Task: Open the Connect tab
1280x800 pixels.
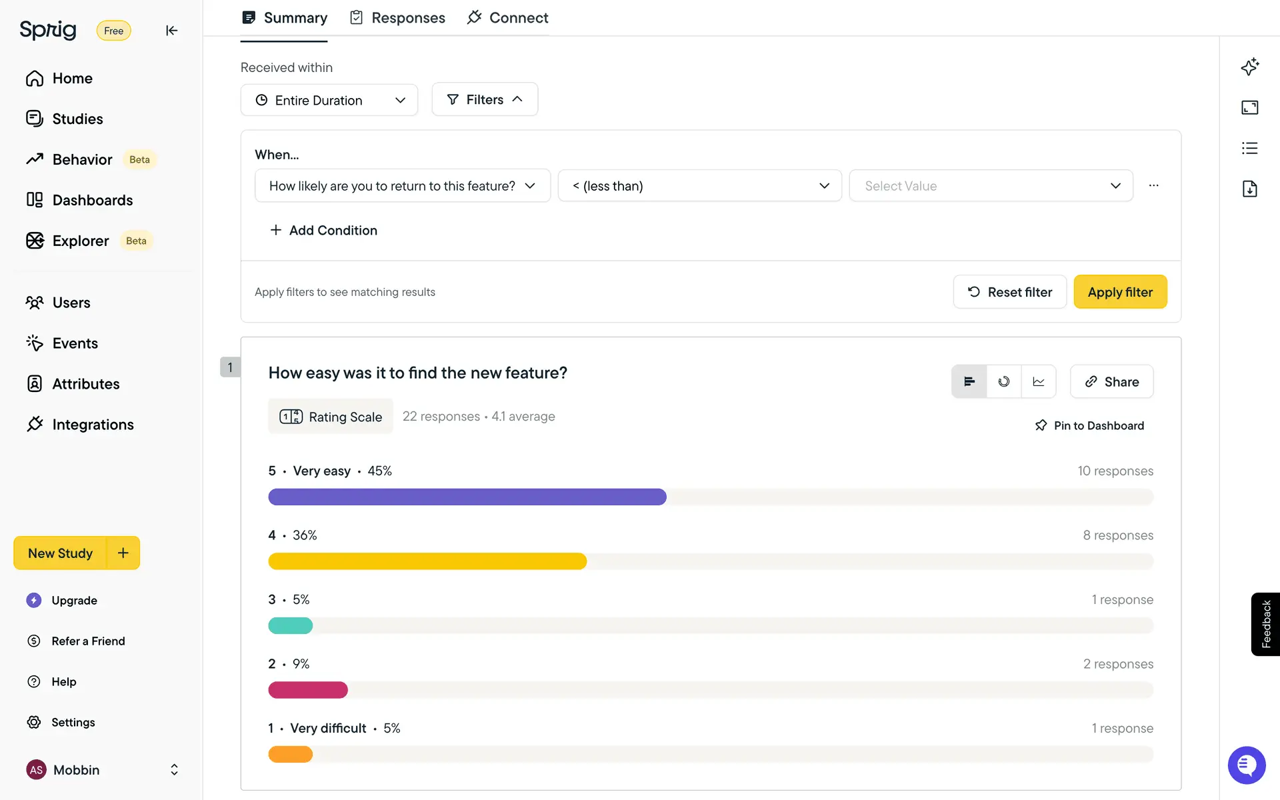Action: [508, 18]
